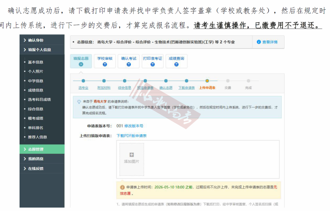330x211 pixels.
Task: Click the plus icon above 添加图片
Action: point(131,155)
